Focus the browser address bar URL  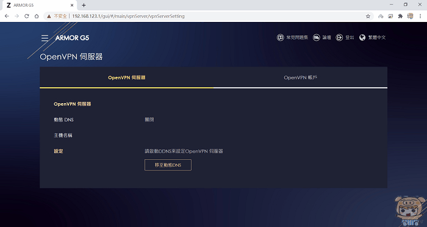pos(128,16)
